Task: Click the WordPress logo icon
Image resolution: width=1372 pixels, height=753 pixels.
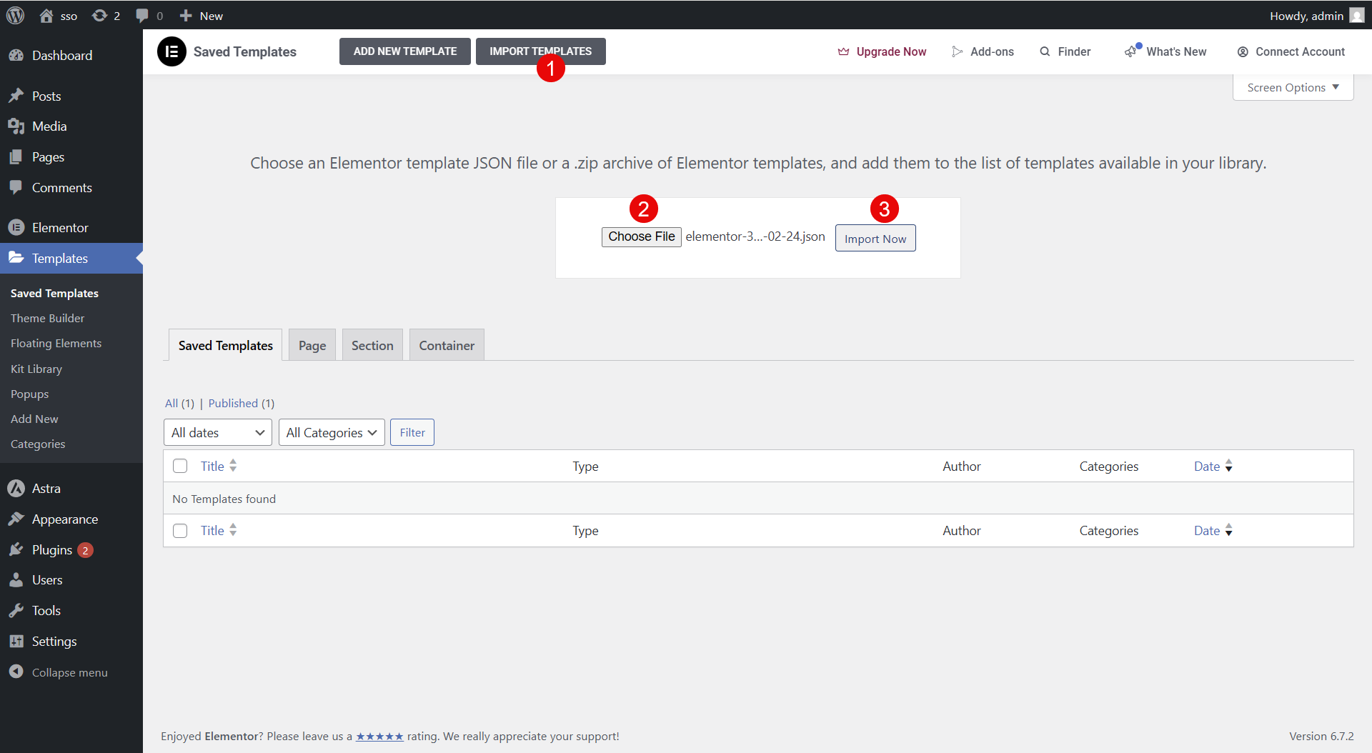Action: (x=15, y=16)
